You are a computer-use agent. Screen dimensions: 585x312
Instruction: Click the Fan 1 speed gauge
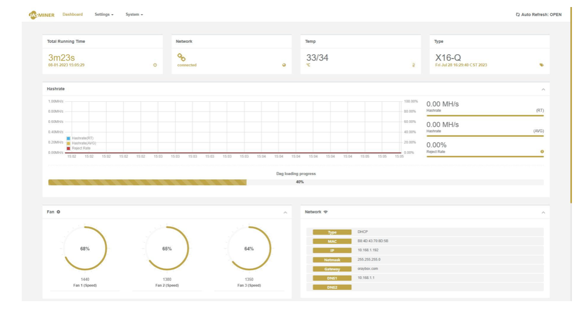tap(85, 248)
